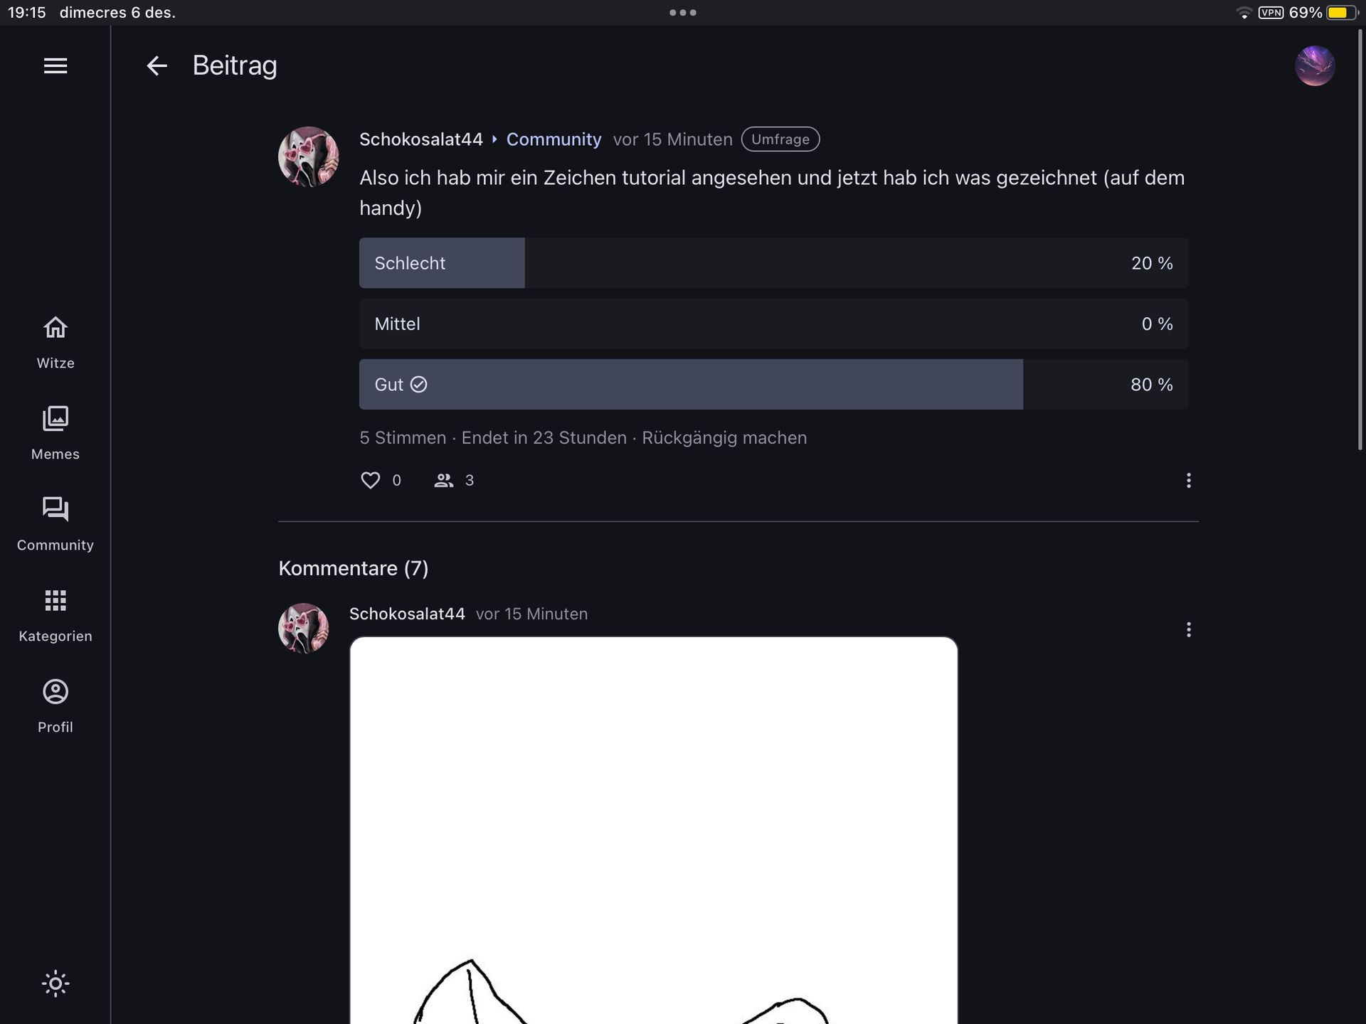Open the Kategorien grid
Image resolution: width=1366 pixels, height=1024 pixels.
55,615
